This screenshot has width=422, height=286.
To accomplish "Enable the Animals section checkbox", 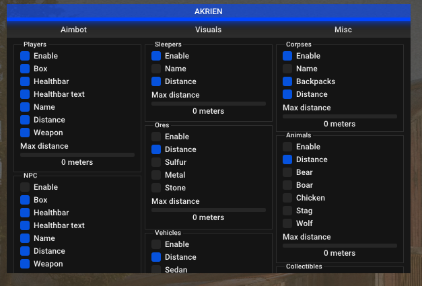I will (287, 147).
